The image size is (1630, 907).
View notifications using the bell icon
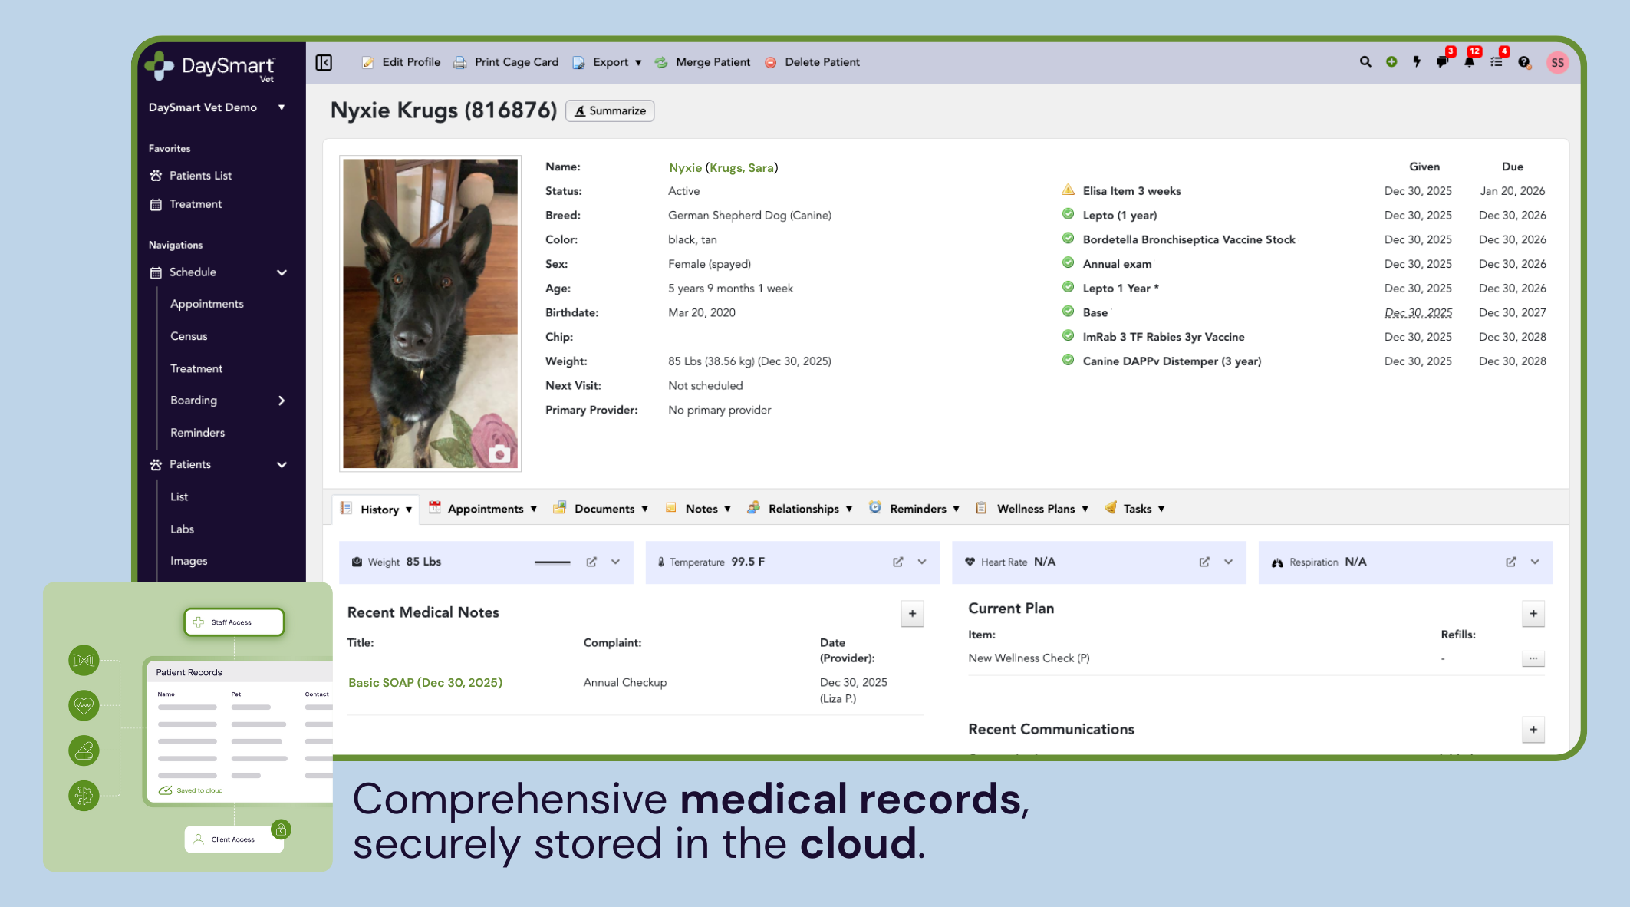1470,63
